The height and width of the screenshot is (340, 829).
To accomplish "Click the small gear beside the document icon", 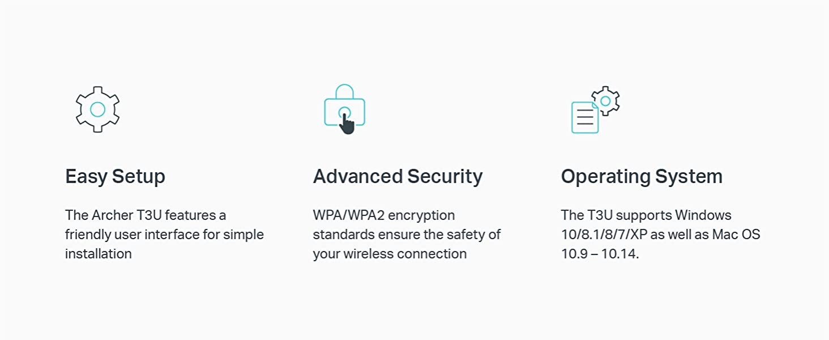I will [605, 101].
